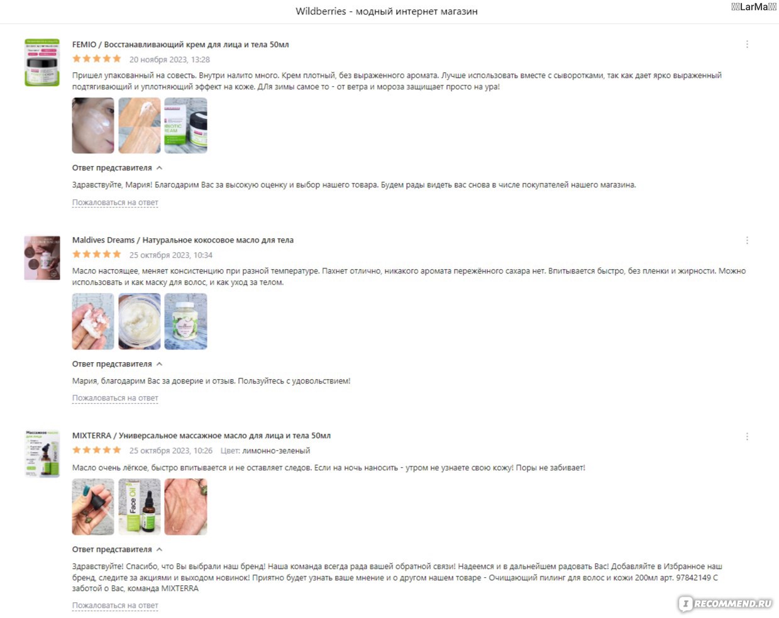Viewport: 779px width, 618px height.
Task: View photo of cream on face
Action: point(93,126)
